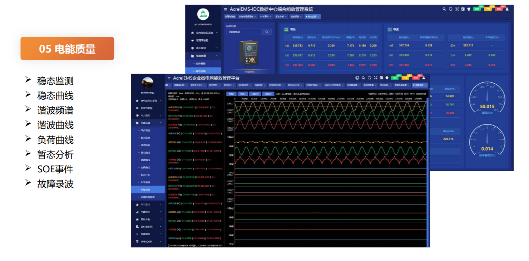Click search magnifier in AcrelEMS-IDC window header
529x261 pixels.
444,9
